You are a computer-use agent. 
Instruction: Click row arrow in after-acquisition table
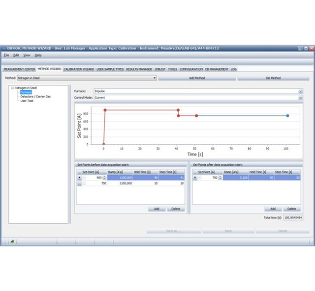(x=195, y=178)
